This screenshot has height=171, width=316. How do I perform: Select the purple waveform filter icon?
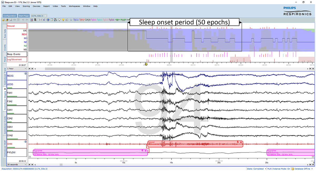pyautogui.click(x=111, y=19)
